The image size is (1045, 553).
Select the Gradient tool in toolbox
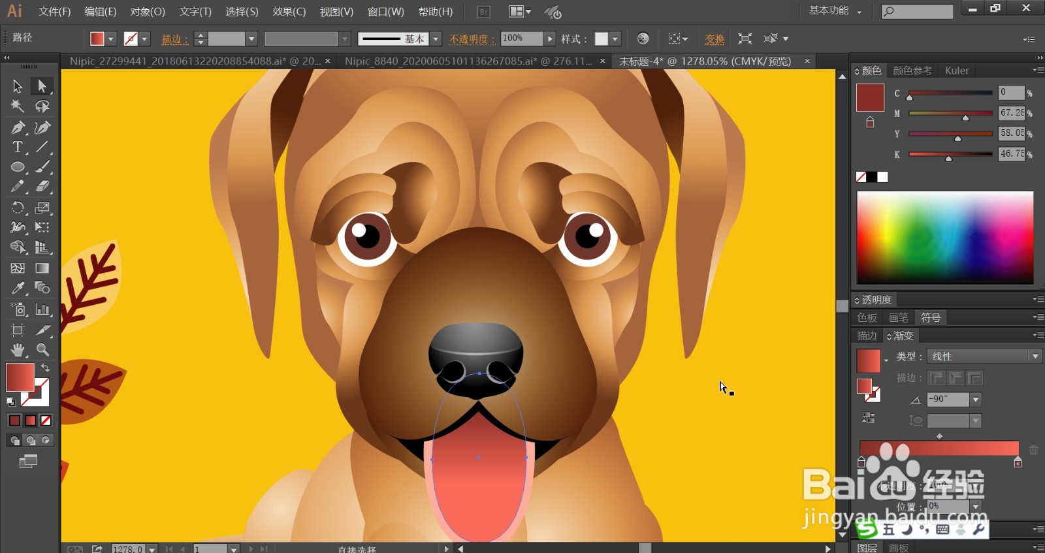point(42,268)
